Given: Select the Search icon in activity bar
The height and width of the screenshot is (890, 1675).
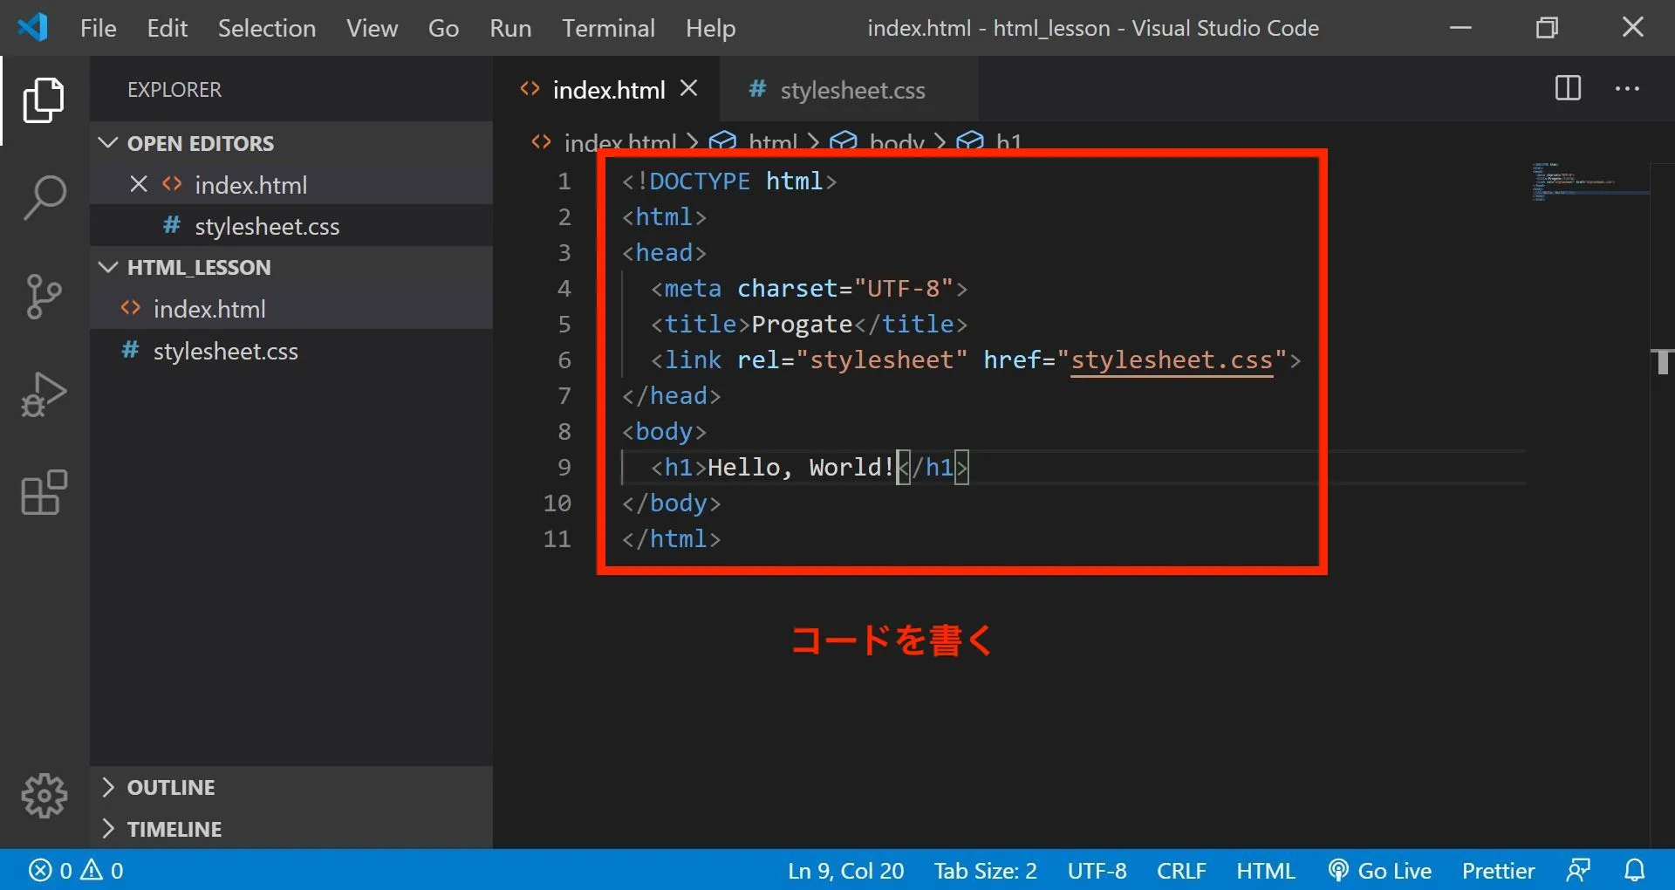Looking at the screenshot, I should 44,197.
